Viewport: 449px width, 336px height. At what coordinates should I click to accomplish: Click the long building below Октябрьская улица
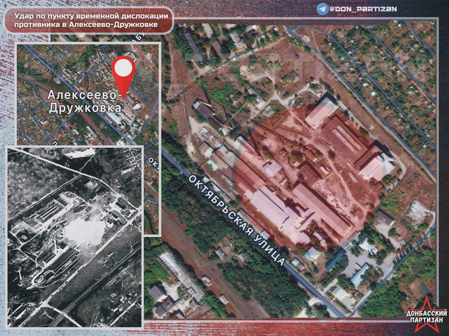tap(178, 274)
